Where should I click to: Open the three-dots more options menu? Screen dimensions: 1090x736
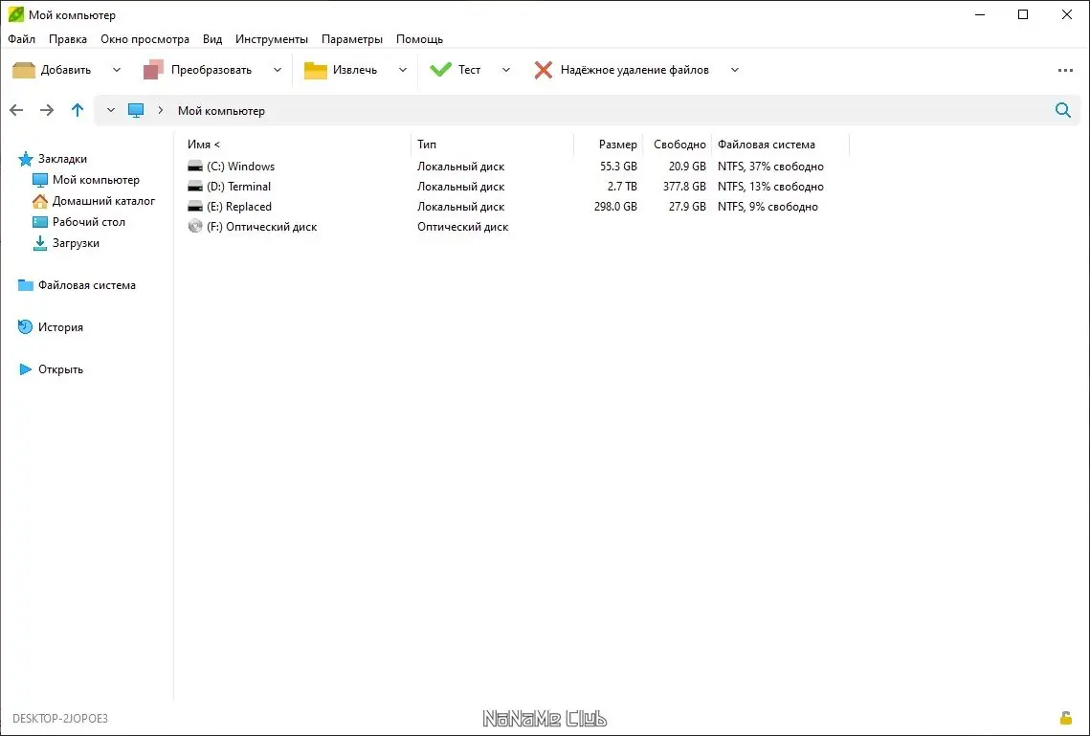pos(1065,70)
